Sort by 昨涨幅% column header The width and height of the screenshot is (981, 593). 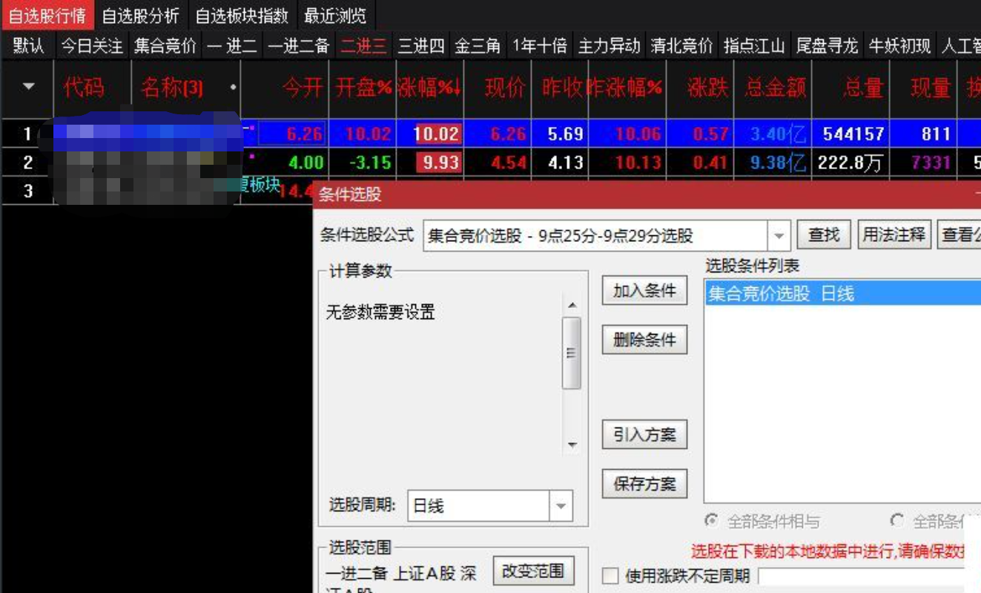coord(624,88)
